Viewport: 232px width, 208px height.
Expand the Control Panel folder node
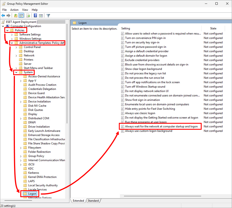[x=16, y=47]
